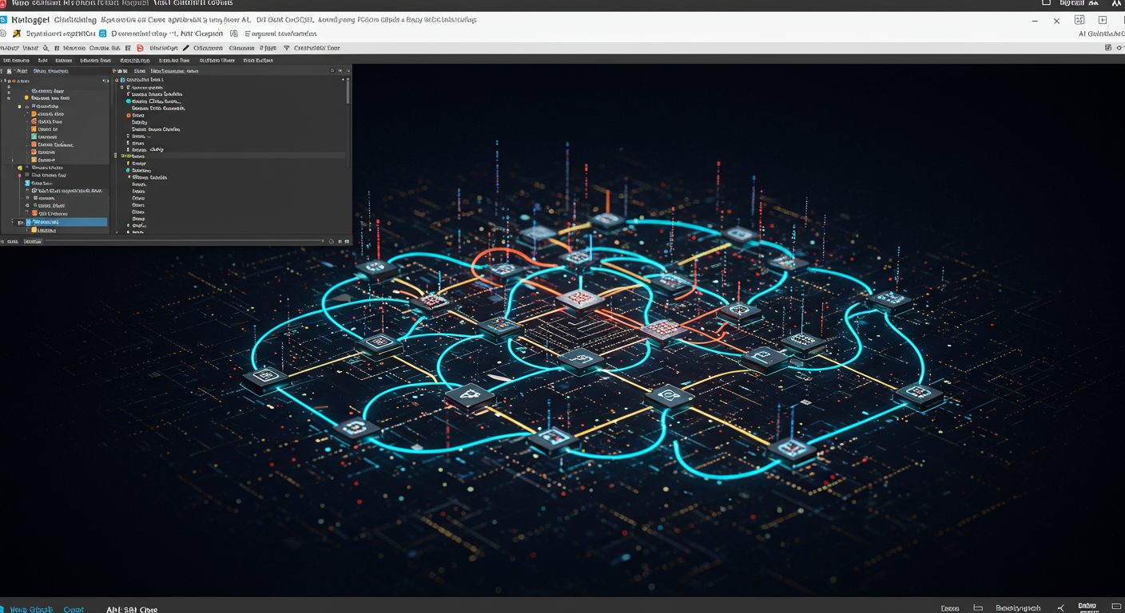Select the pencil edit icon in the toolbar

pyautogui.click(x=186, y=49)
